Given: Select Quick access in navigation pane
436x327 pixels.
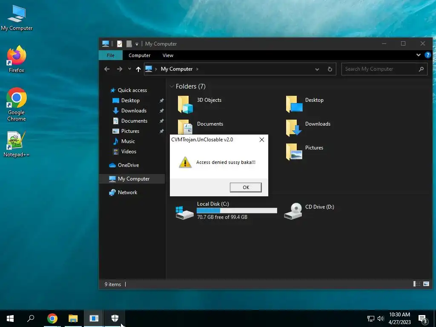Looking at the screenshot, I should tap(128, 90).
